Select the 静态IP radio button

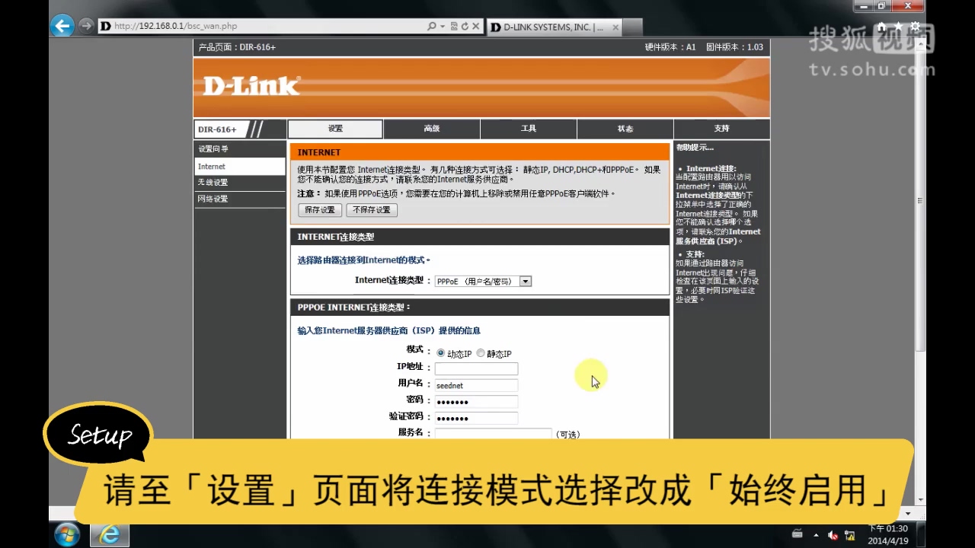481,353
